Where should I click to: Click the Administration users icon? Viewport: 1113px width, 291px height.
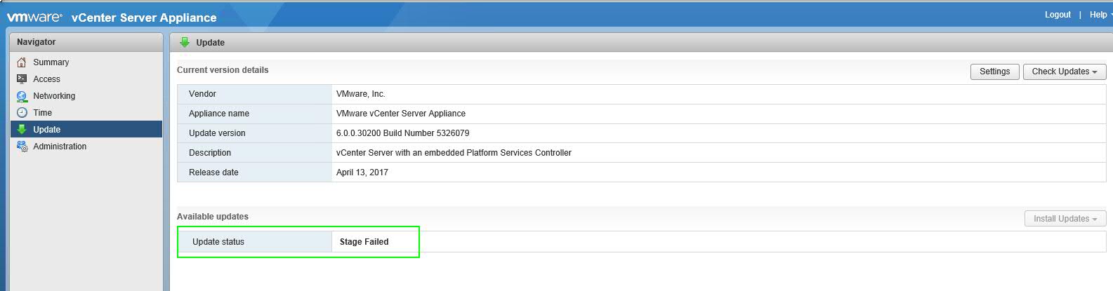coord(22,147)
